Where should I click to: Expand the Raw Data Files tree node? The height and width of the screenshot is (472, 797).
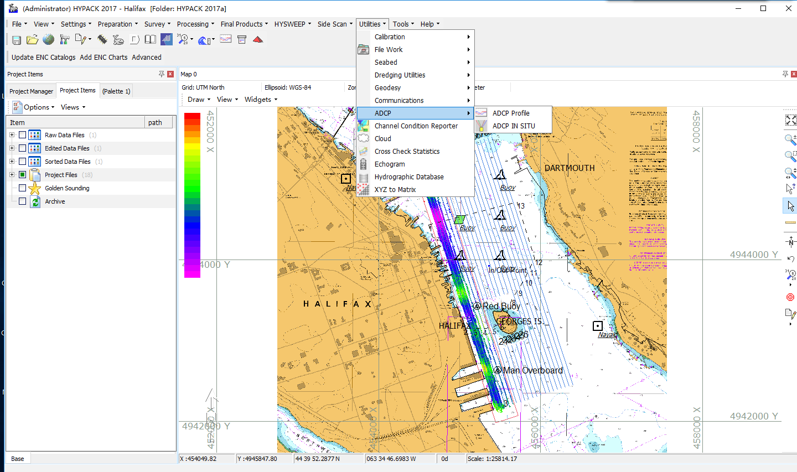12,135
